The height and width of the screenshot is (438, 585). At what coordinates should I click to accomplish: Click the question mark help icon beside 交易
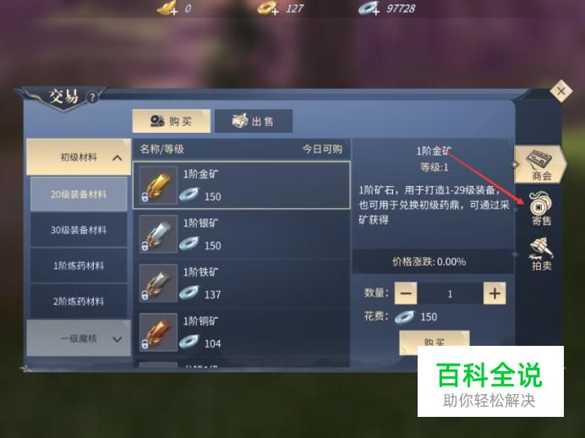[92, 98]
